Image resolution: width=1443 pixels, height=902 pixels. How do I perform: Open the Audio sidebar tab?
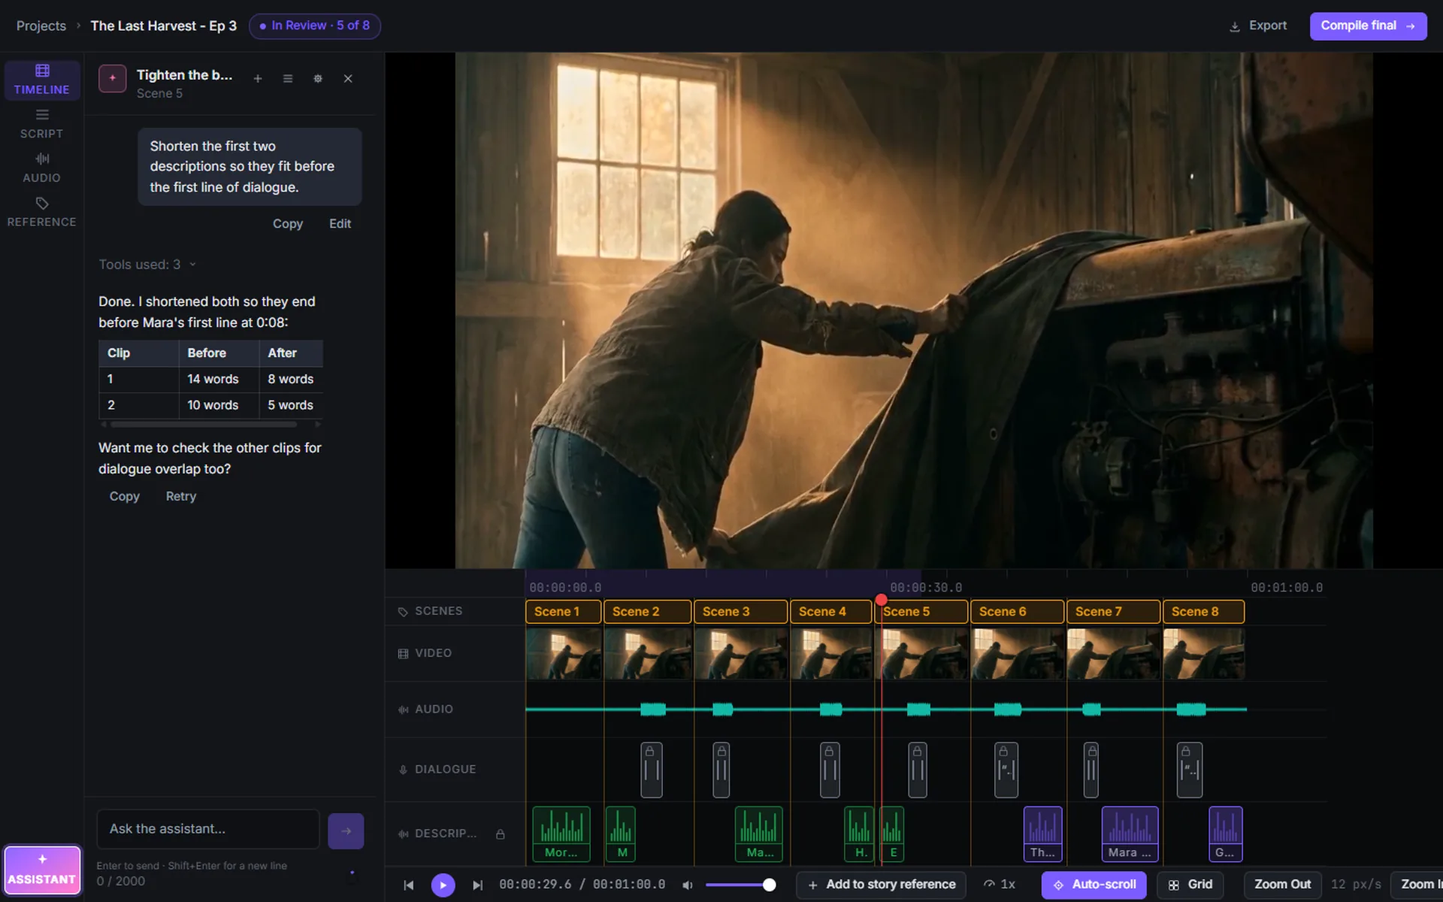coord(41,168)
